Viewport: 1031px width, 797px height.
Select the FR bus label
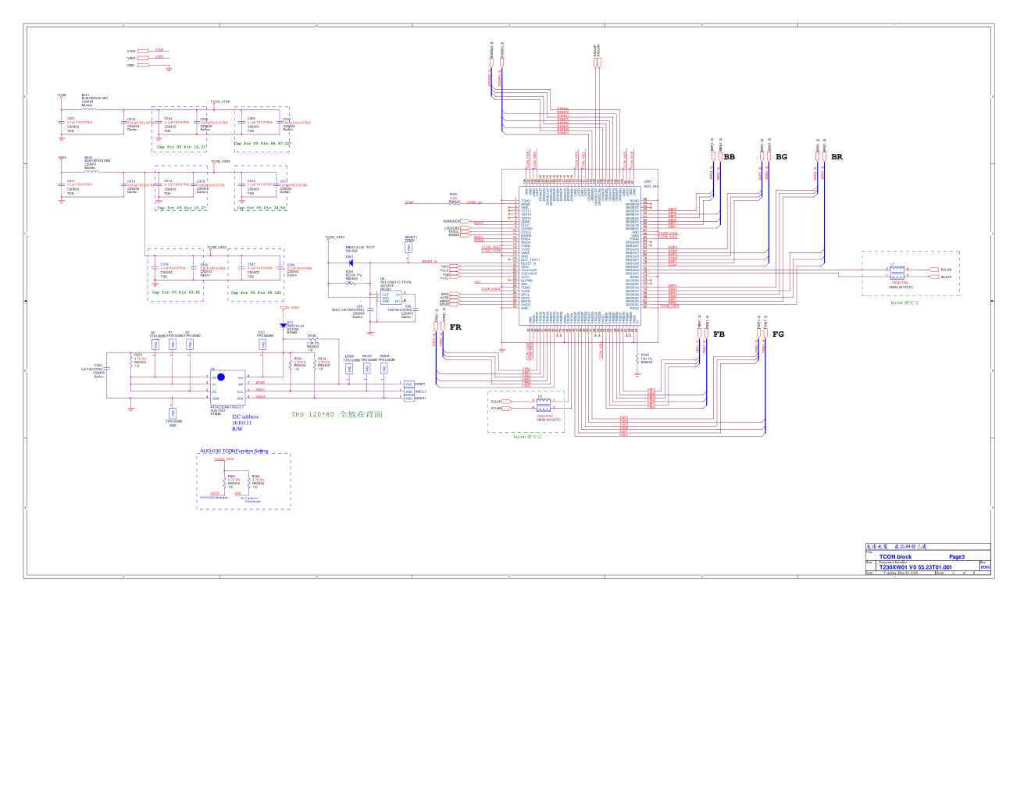(455, 327)
